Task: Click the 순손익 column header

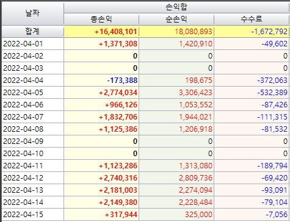Action: [x=176, y=20]
